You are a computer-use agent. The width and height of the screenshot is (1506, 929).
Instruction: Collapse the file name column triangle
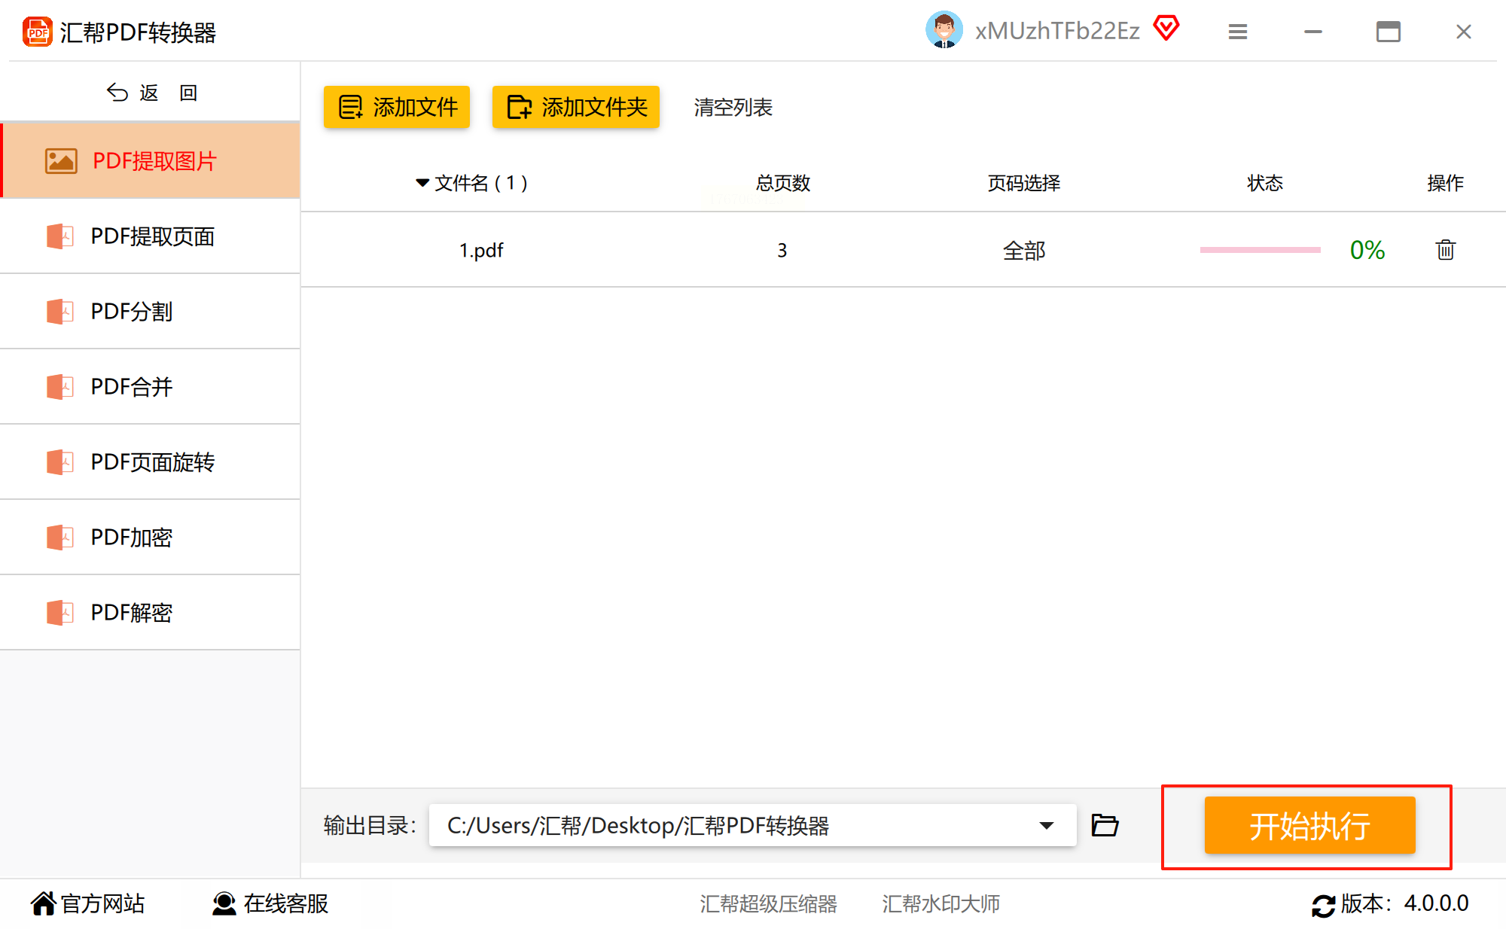coord(422,183)
